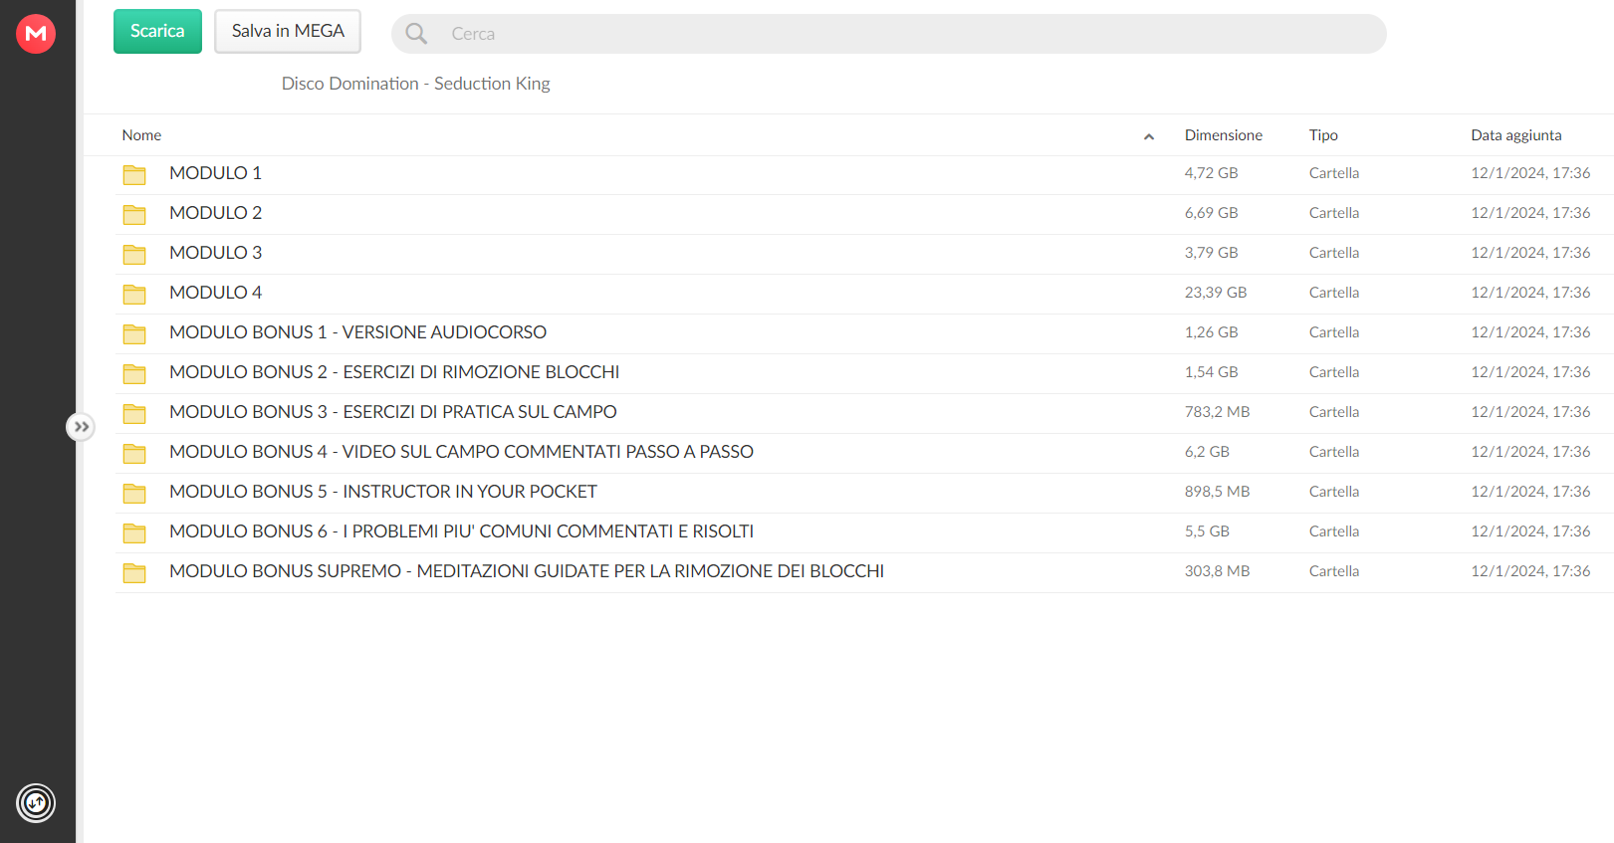The image size is (1614, 843).
Task: Select MODULO BONUS 3 - ESERCIZI DI PRATICA SUL CAMPO
Action: tap(393, 412)
